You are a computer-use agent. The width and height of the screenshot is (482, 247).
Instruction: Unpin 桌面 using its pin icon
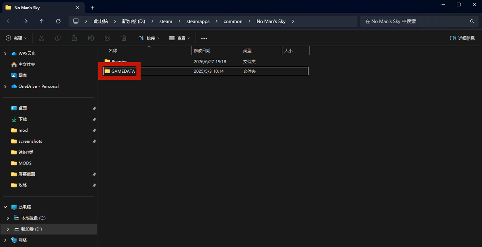(x=94, y=108)
